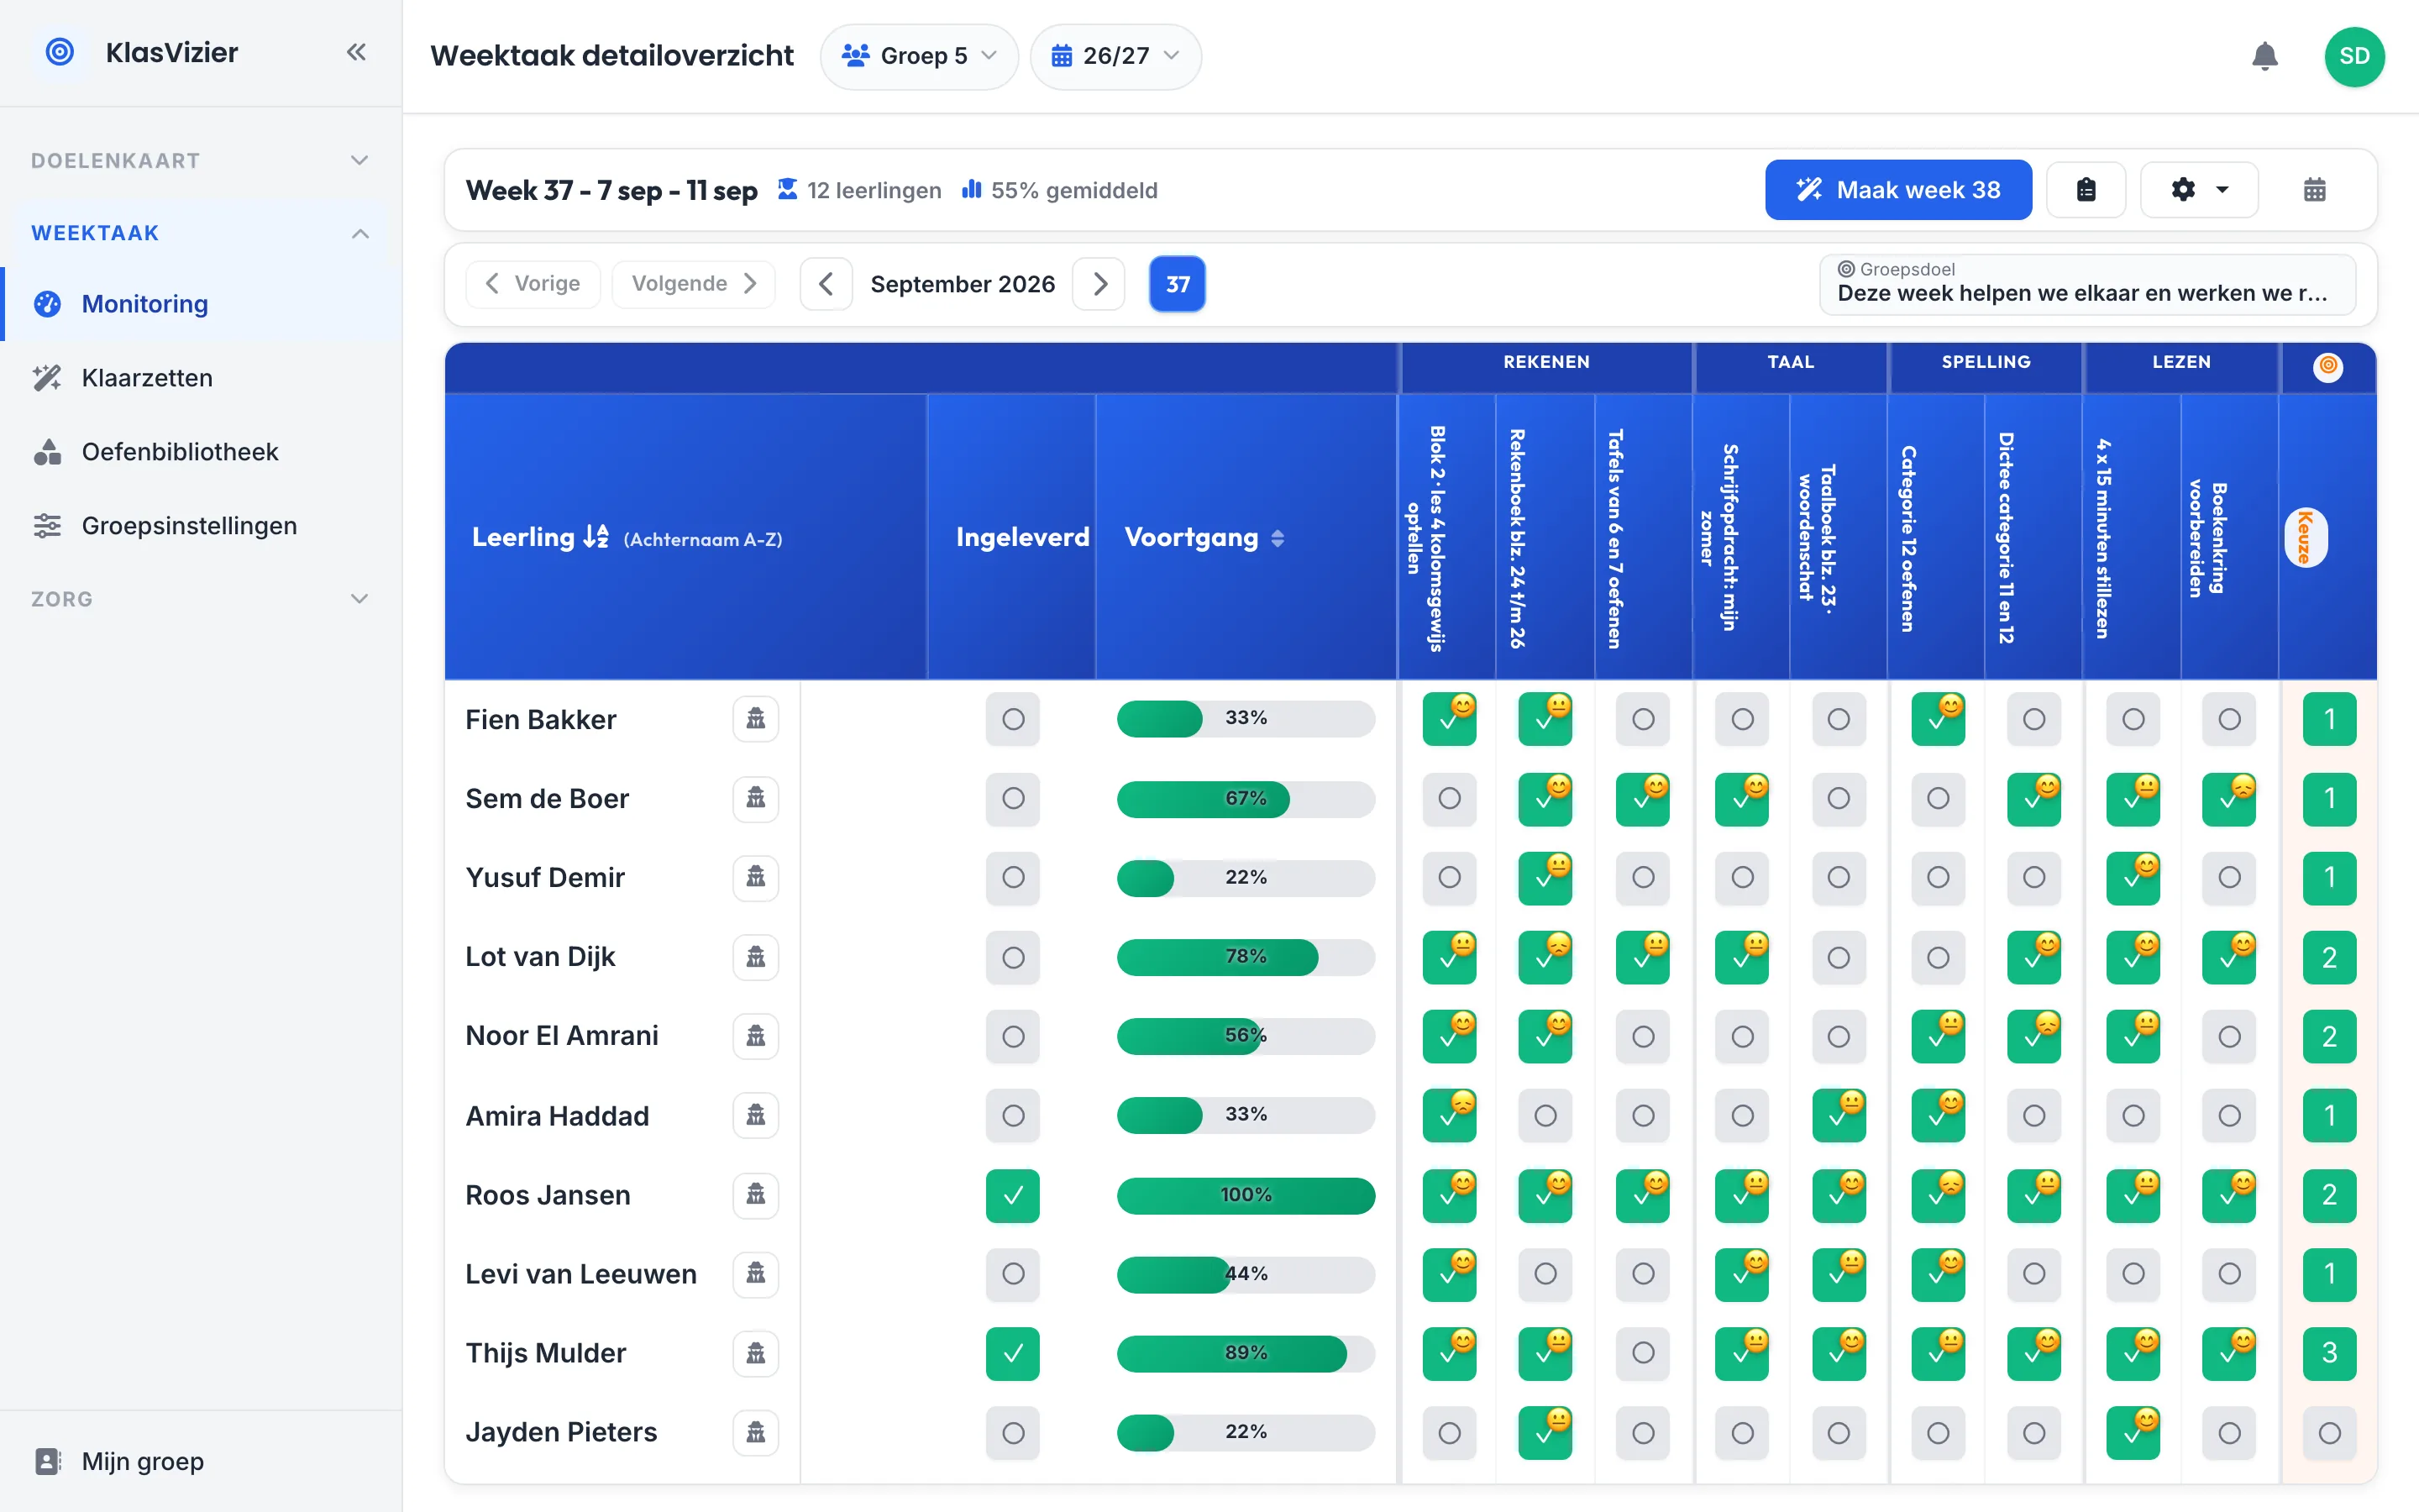The height and width of the screenshot is (1512, 2419).
Task: Uncheck Ingeleverd for Roos Jansen
Action: pos(1013,1195)
